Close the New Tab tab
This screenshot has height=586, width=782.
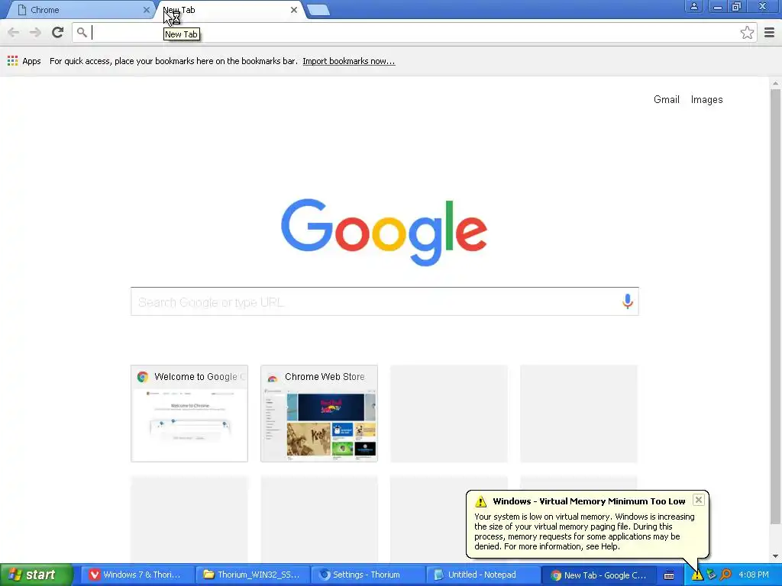tap(294, 10)
